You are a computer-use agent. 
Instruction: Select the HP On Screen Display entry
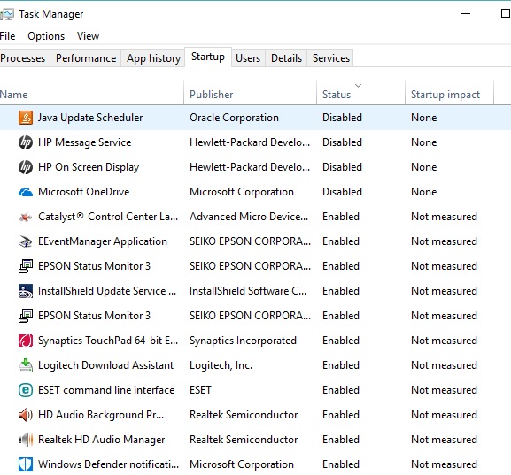(89, 167)
